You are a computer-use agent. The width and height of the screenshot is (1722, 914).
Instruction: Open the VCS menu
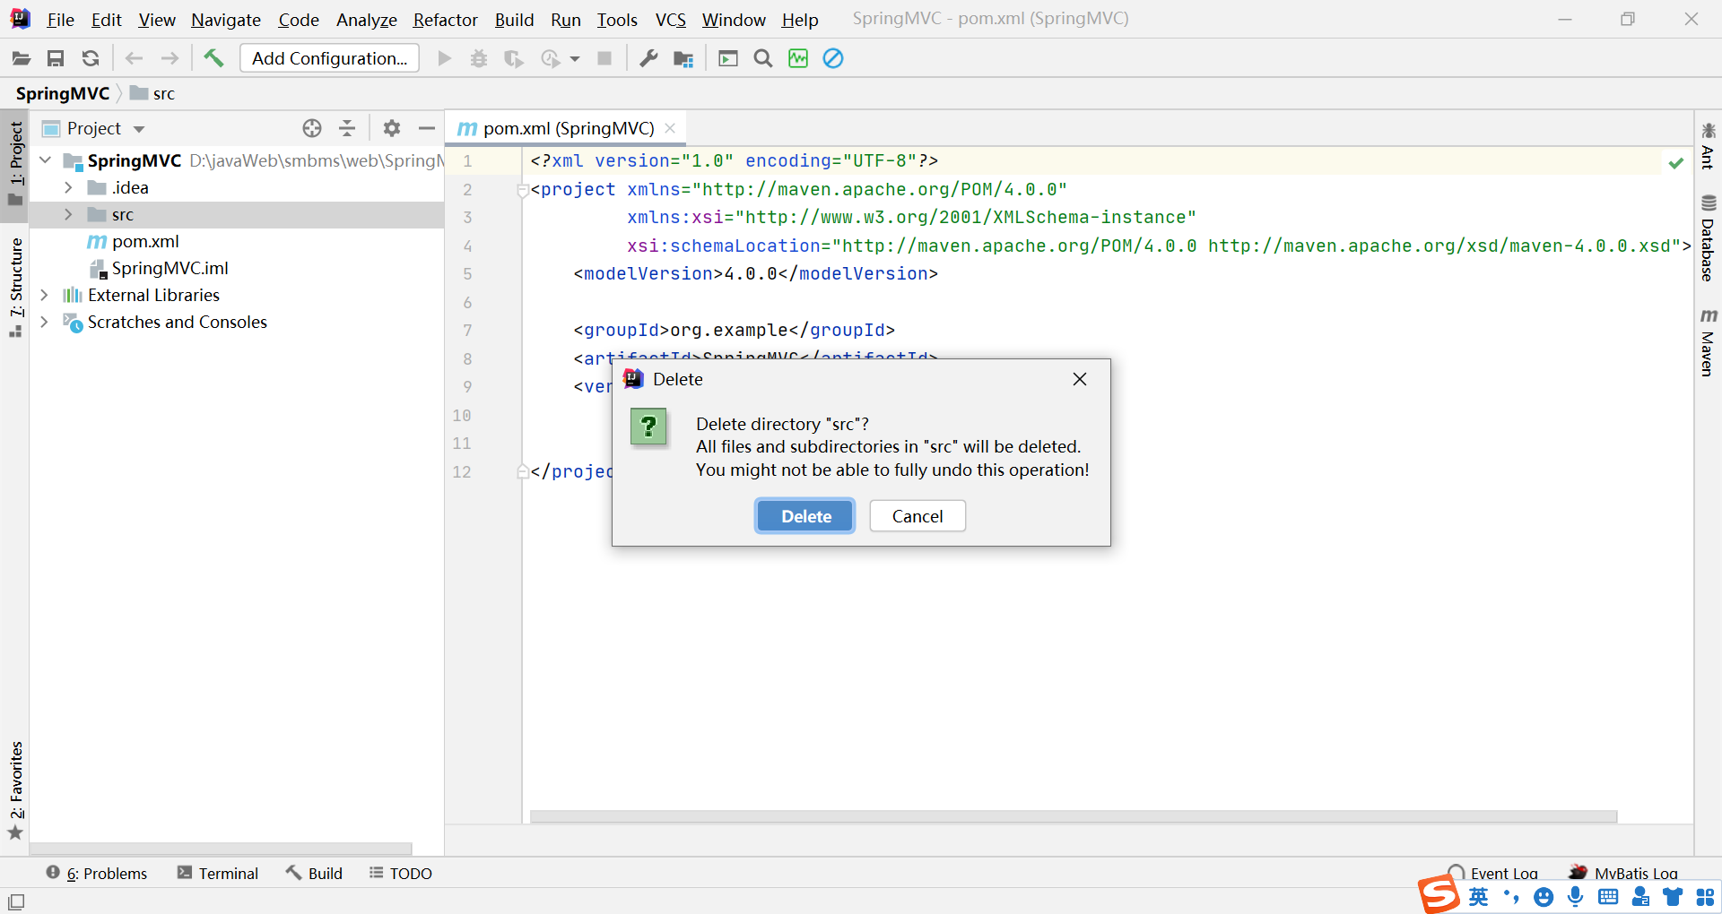(670, 20)
